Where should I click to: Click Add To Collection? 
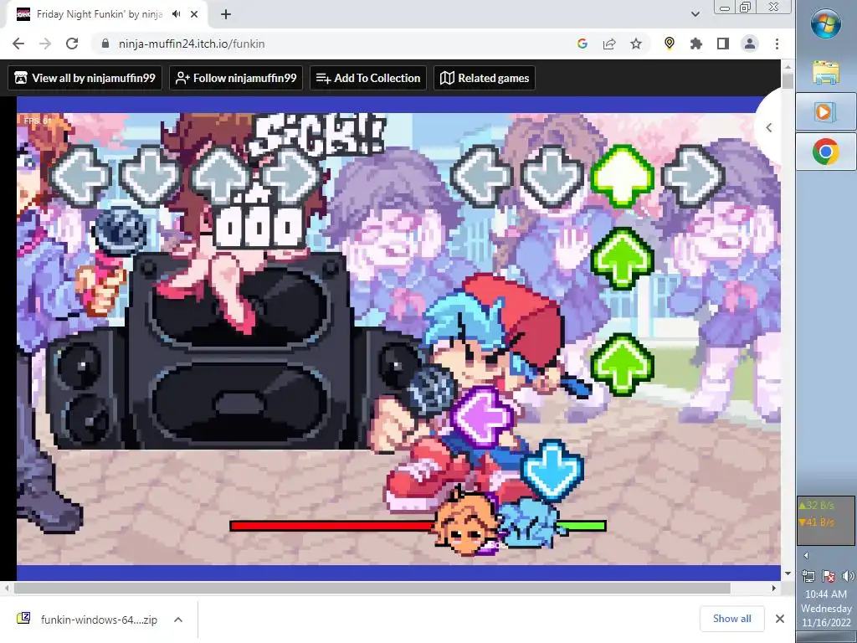tap(368, 78)
